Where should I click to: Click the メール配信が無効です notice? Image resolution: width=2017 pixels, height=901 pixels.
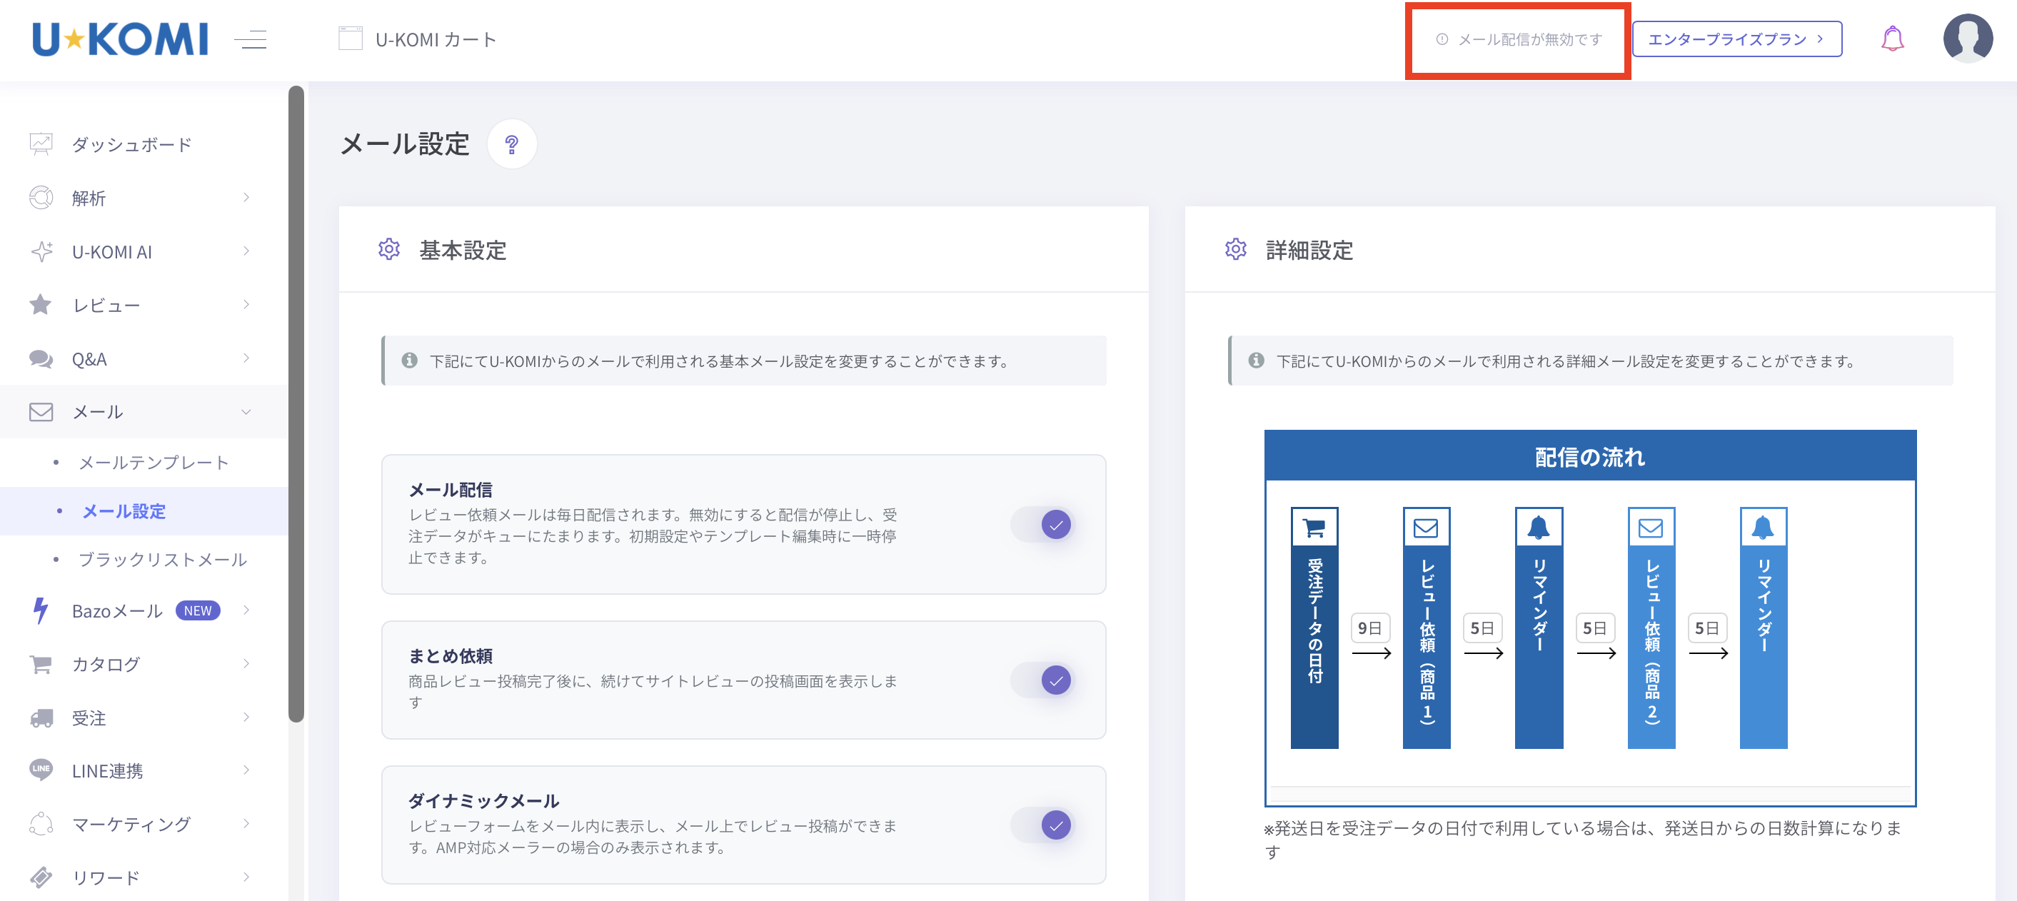click(x=1520, y=39)
